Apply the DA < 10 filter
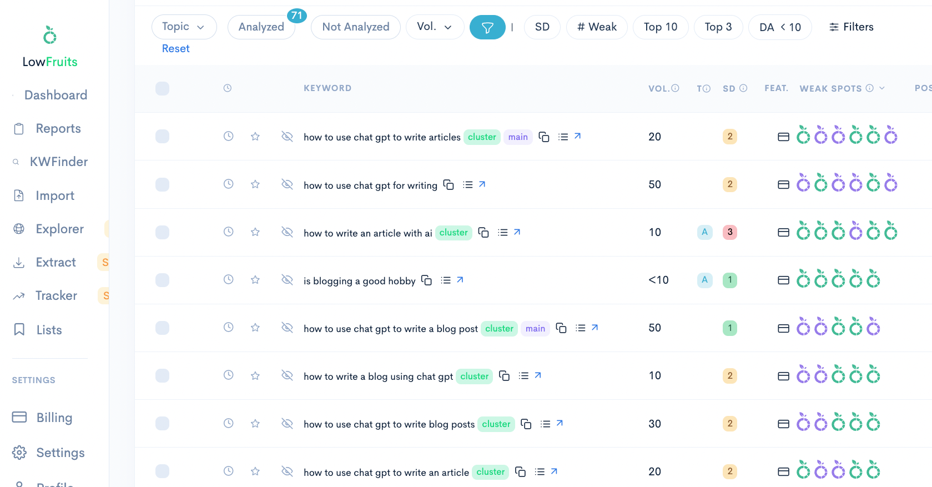 780,27
